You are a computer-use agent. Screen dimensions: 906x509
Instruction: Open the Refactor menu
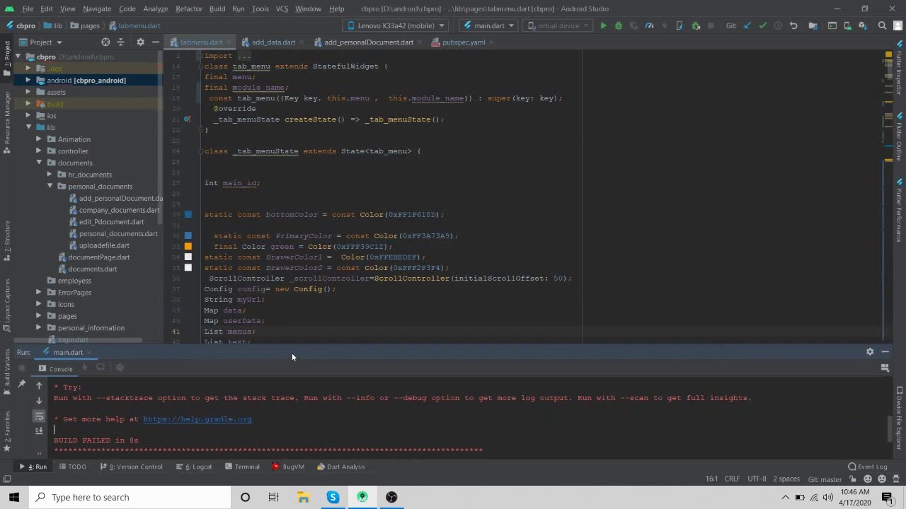pos(189,8)
